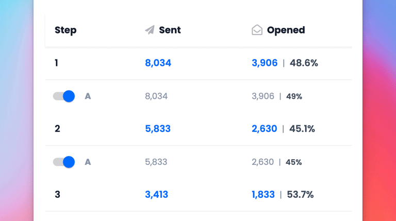Open step 2 opened count 2,630
The height and width of the screenshot is (221, 396).
pyautogui.click(x=264, y=129)
